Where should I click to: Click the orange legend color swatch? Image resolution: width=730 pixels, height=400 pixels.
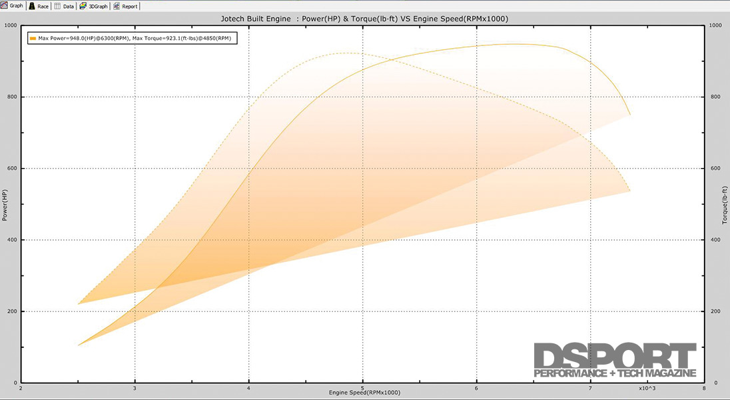coord(32,39)
